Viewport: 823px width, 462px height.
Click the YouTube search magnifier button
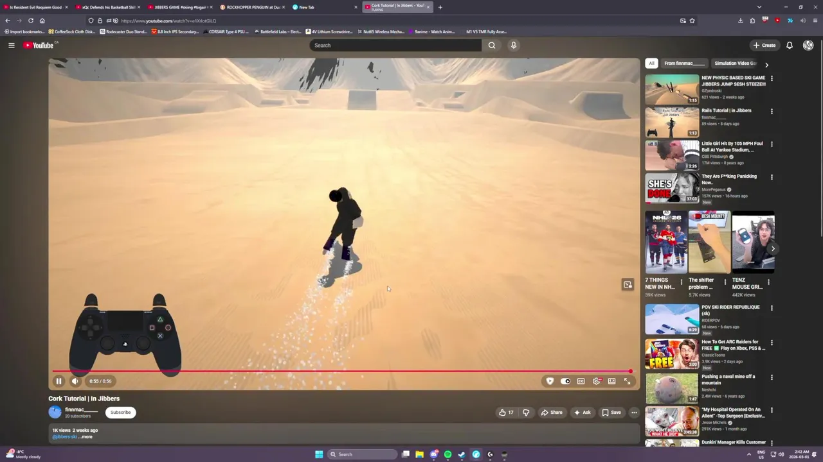pyautogui.click(x=492, y=45)
